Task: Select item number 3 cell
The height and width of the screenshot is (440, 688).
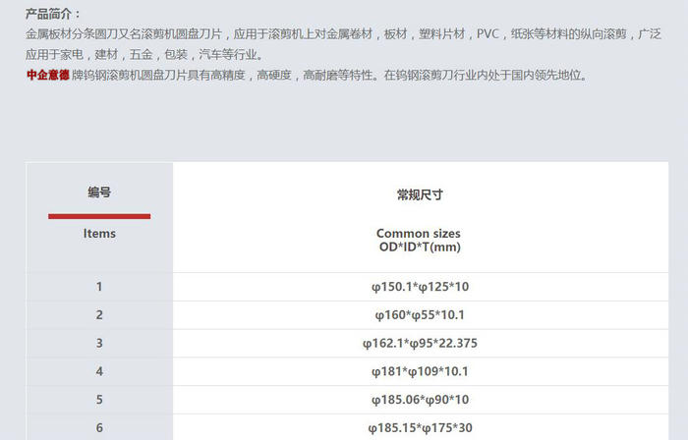Action: 99,344
